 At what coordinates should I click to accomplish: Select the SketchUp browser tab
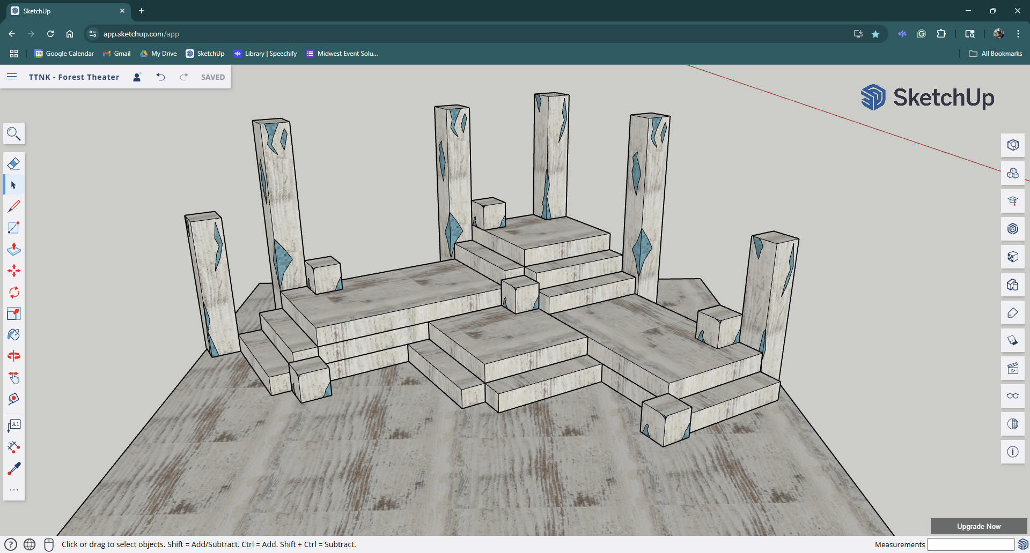coord(68,11)
